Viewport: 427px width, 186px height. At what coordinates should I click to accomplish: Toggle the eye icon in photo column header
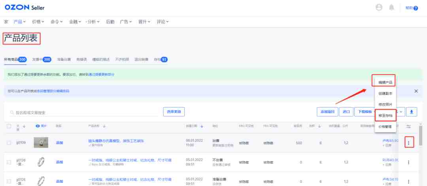point(38,126)
